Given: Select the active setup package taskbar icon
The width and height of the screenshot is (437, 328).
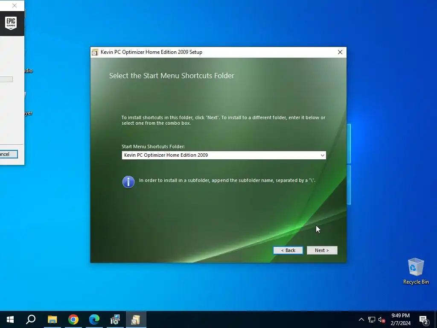Looking at the screenshot, I should point(136,319).
